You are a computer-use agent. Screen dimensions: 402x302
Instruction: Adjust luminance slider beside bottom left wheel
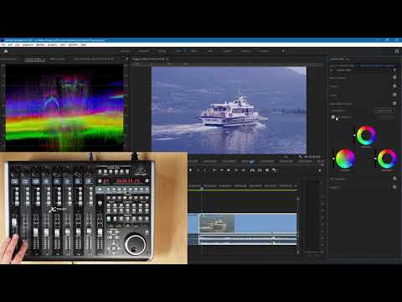(333, 159)
